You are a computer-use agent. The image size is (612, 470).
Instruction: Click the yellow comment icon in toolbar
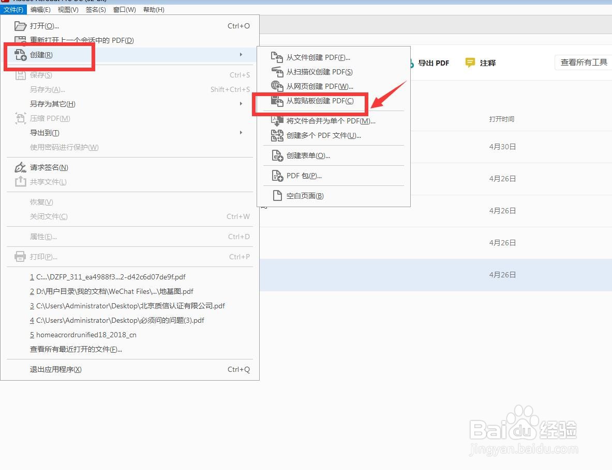[470, 62]
